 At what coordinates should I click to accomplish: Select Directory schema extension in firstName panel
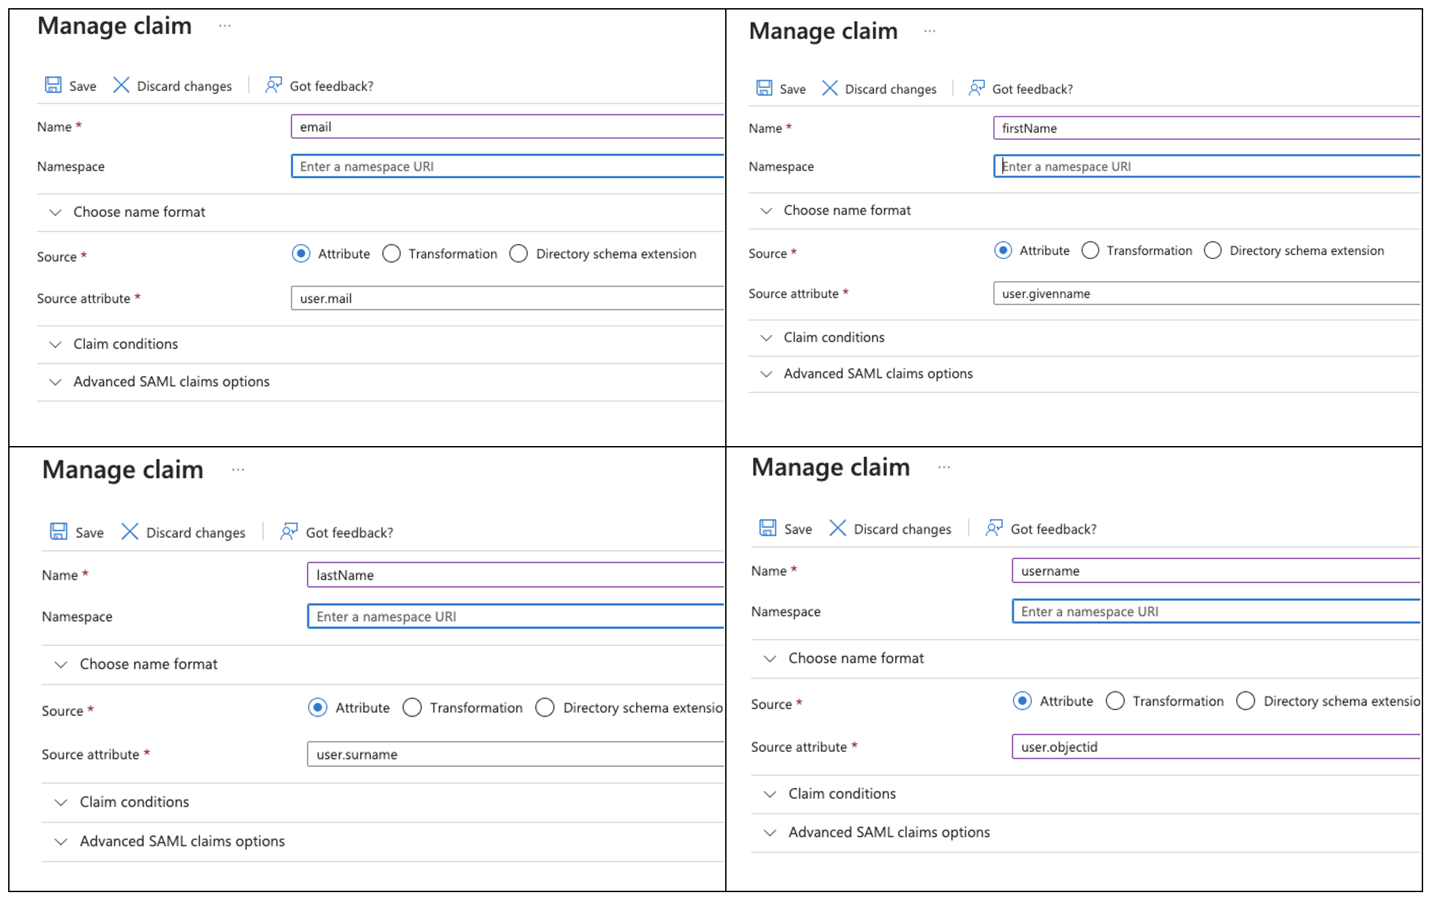coord(1213,250)
